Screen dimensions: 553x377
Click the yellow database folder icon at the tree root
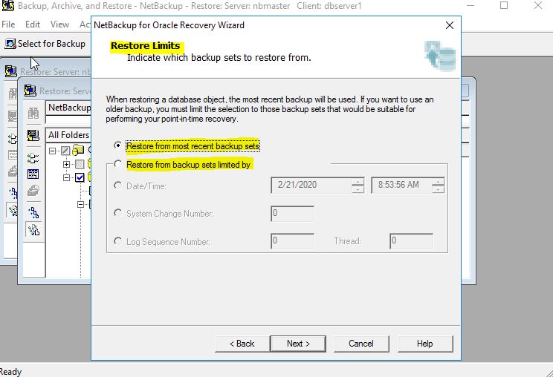click(x=78, y=151)
